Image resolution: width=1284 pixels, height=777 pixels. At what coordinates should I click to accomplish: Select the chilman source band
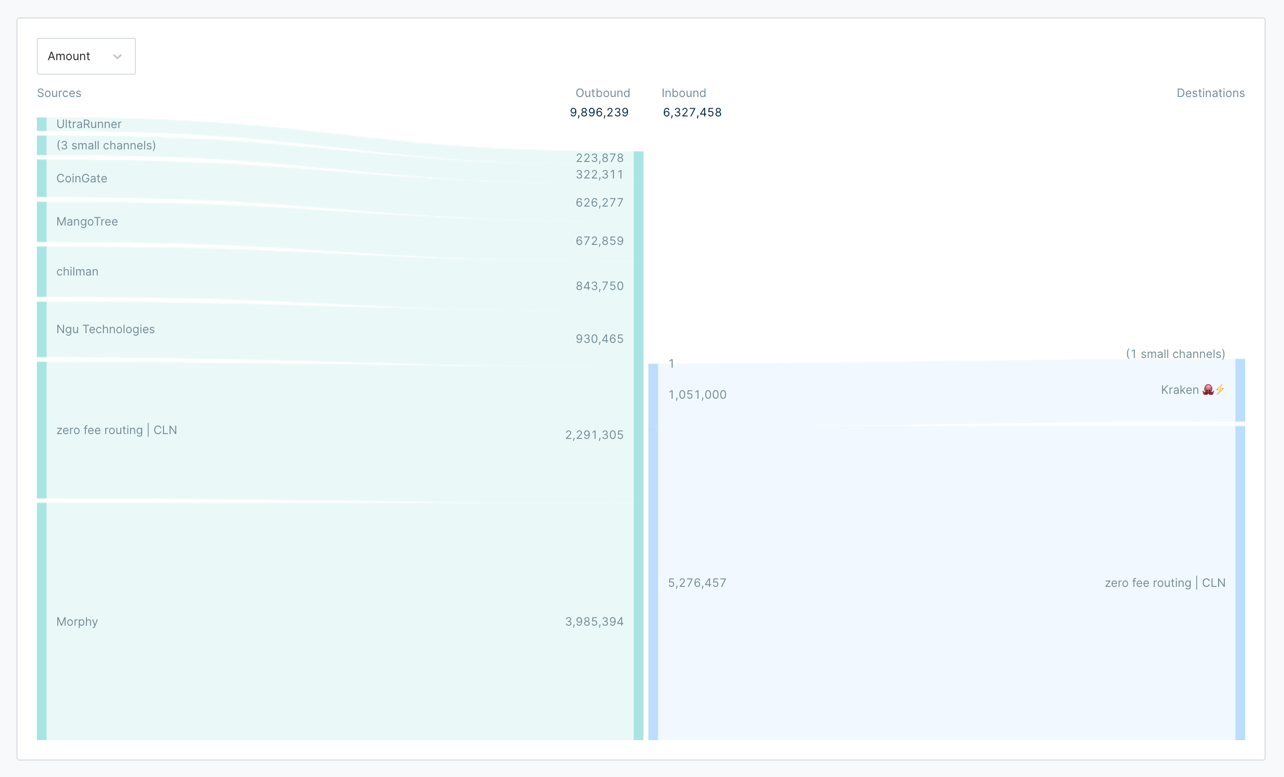pyautogui.click(x=77, y=271)
